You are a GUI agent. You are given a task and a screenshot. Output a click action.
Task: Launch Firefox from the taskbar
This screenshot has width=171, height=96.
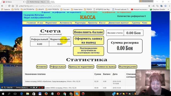pyautogui.click(x=46, y=94)
